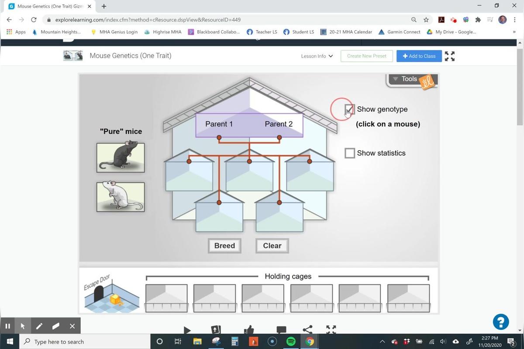Click the comment speech bubble icon
The width and height of the screenshot is (524, 349).
pyautogui.click(x=281, y=330)
